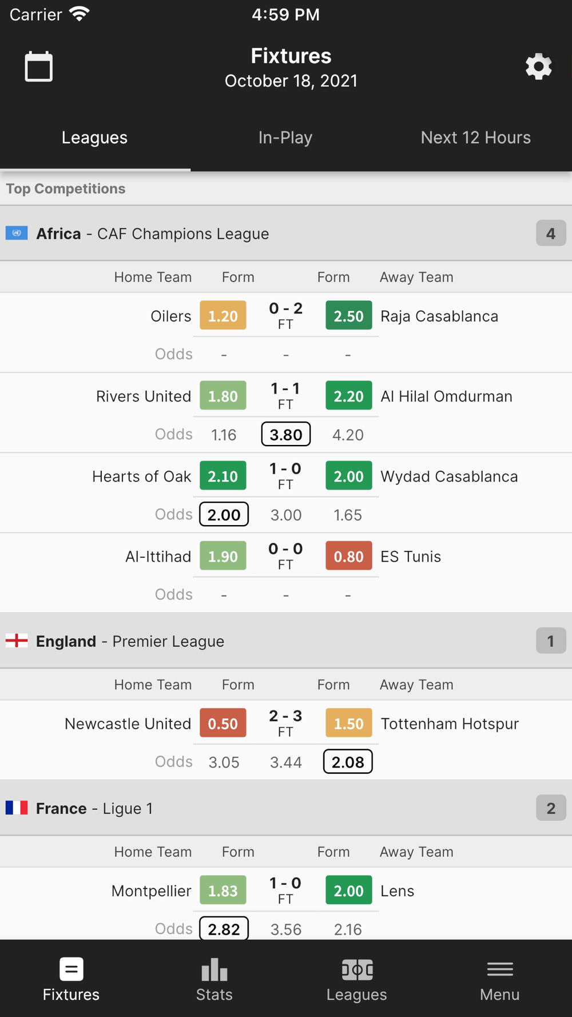This screenshot has height=1017, width=572.
Task: Tap Oilers orange 1.20 form badge
Action: pos(223,316)
